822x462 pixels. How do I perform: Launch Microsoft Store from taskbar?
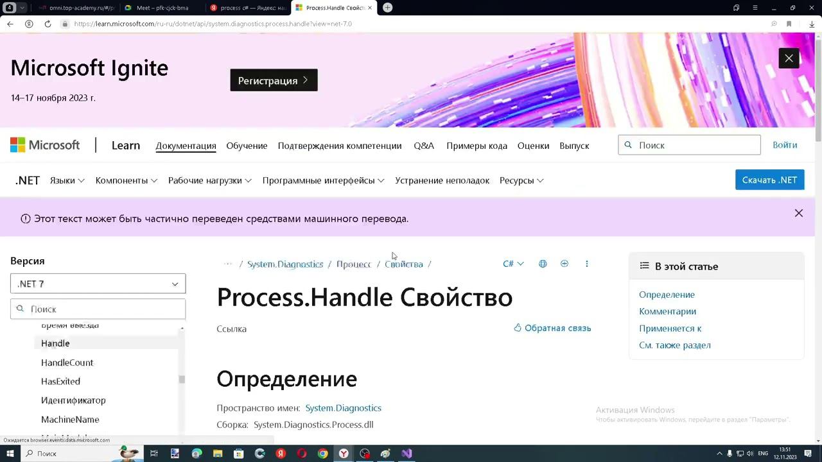[238, 454]
